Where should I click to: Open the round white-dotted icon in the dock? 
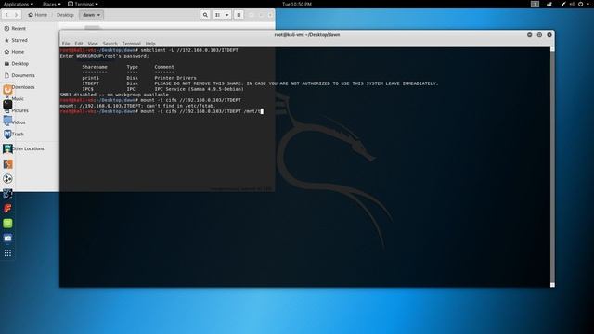7,179
